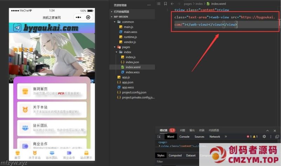The height and width of the screenshot is (166, 281).
Task: Switch to the Console tab
Action: pos(184,137)
